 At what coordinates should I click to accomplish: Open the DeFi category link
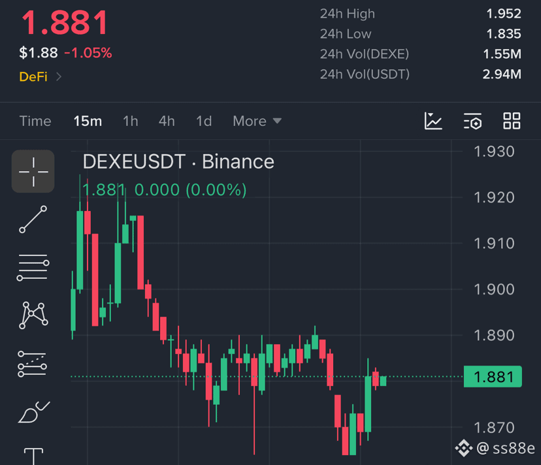(33, 76)
